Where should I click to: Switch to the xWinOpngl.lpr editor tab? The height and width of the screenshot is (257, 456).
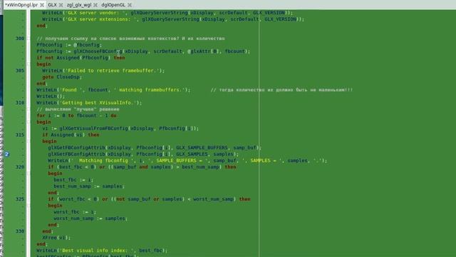tap(21, 5)
